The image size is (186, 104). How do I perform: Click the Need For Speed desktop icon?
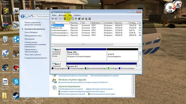pyautogui.click(x=5, y=84)
